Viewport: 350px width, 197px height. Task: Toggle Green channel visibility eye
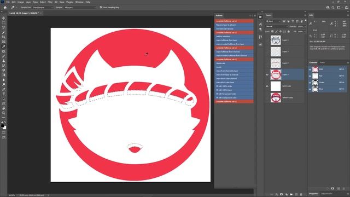(310, 83)
